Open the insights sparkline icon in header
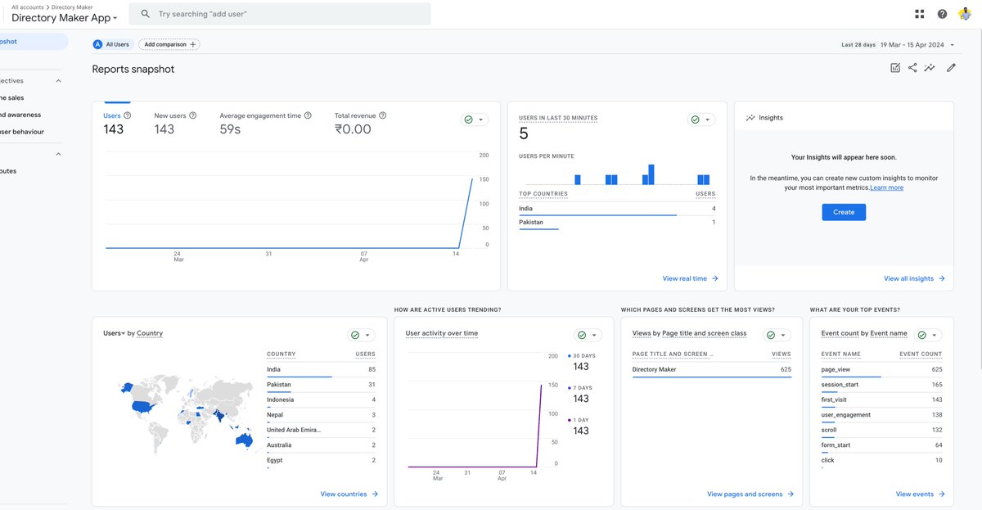 [x=930, y=68]
